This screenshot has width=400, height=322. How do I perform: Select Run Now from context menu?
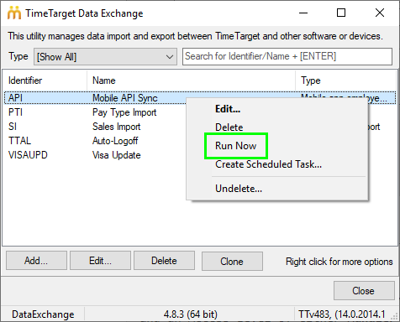coord(236,146)
